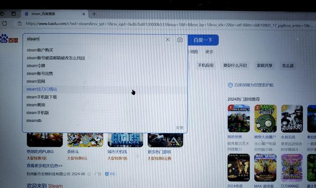Open 城市天际线 game link
Screen dimensions: 316x188
[117, 152]
